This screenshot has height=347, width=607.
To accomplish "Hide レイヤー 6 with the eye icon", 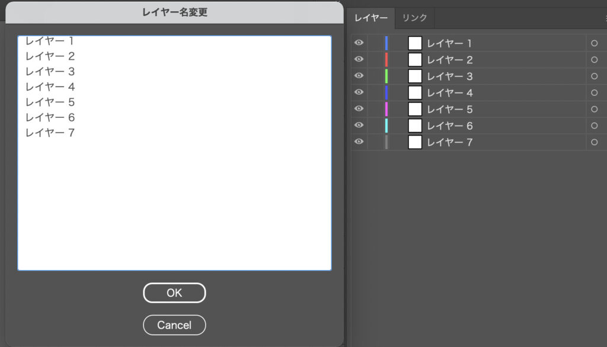I will [x=359, y=125].
